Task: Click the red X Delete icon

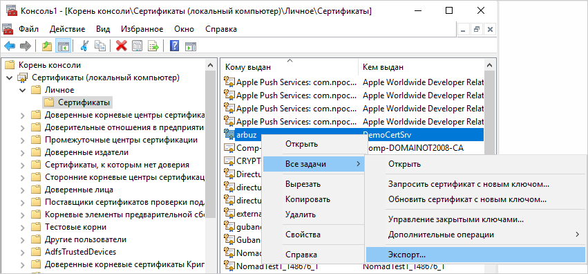Action: pyautogui.click(x=121, y=46)
